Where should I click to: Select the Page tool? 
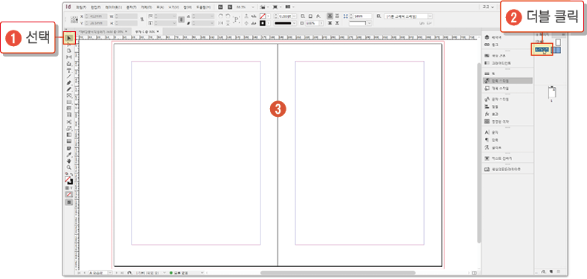pos(69,51)
